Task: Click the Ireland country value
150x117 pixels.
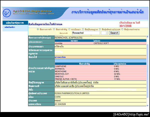Action: (57, 101)
